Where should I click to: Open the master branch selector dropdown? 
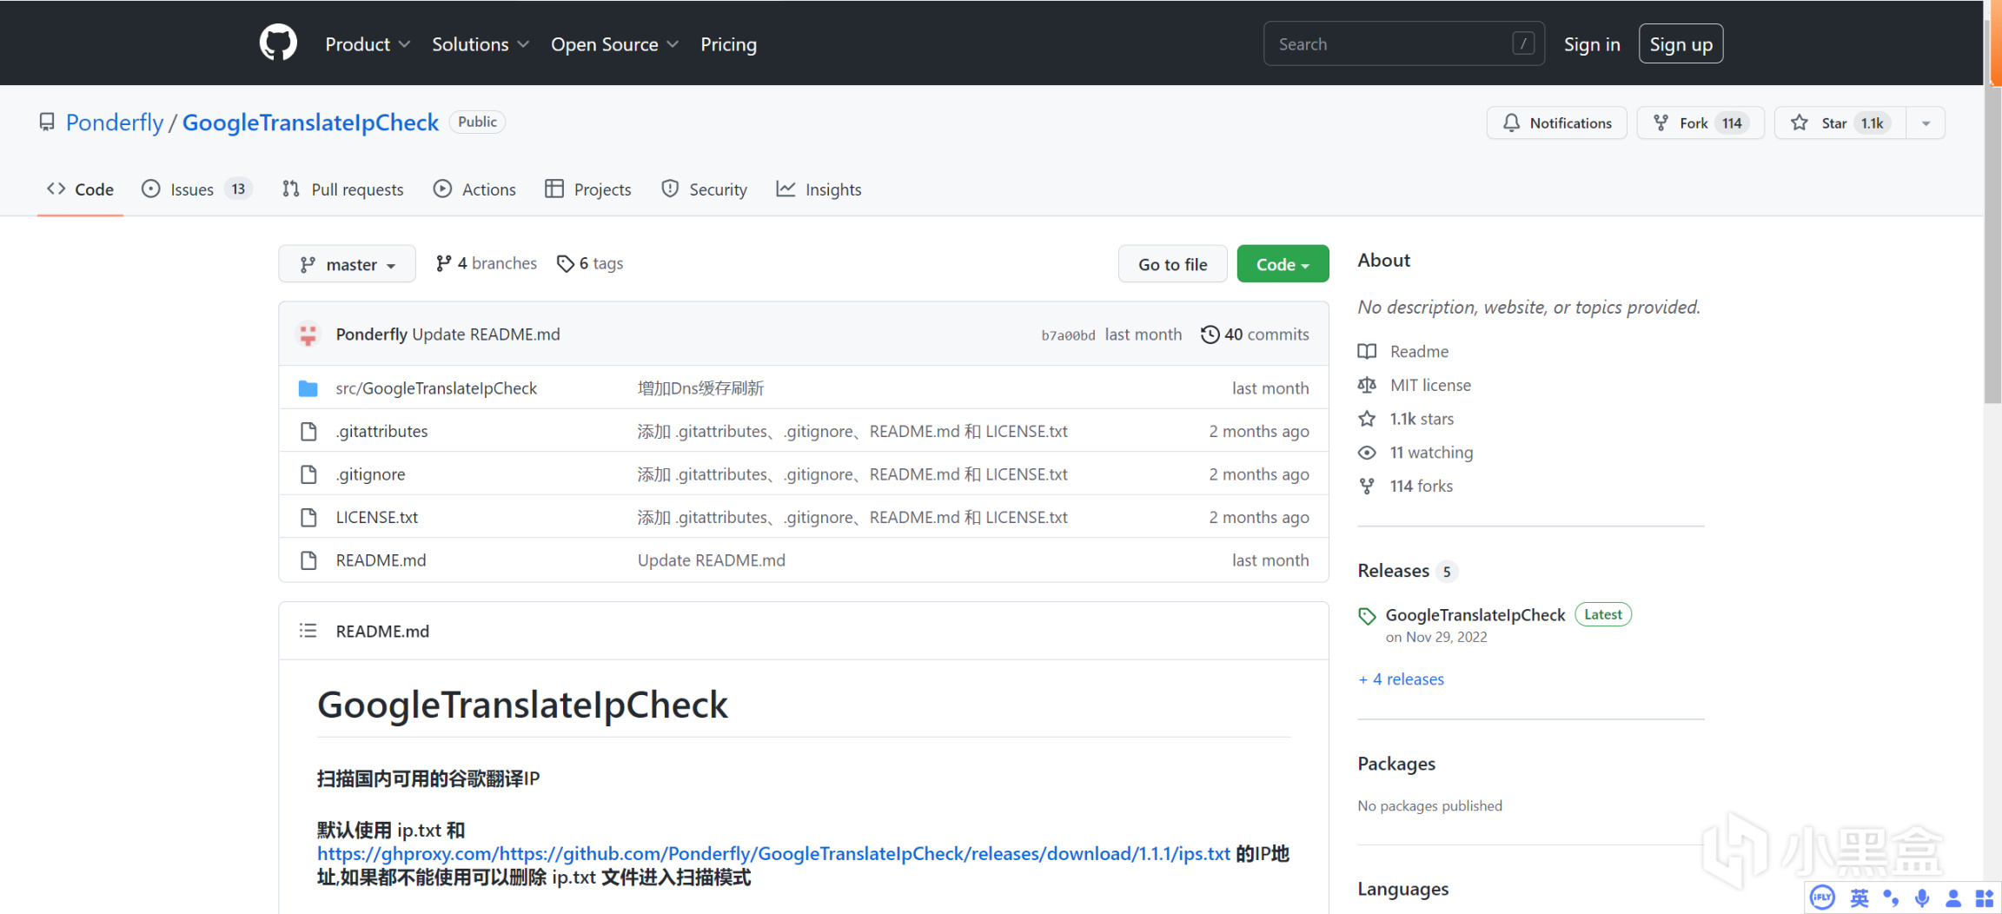click(347, 264)
